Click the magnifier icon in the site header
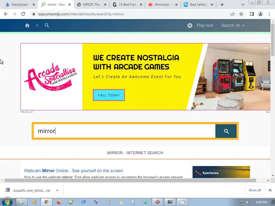This screenshot has height=206, width=275. pyautogui.click(x=47, y=25)
